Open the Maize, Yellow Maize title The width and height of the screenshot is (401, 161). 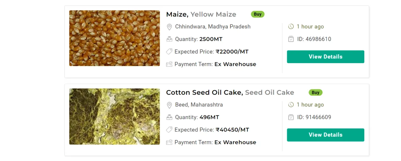tap(201, 14)
